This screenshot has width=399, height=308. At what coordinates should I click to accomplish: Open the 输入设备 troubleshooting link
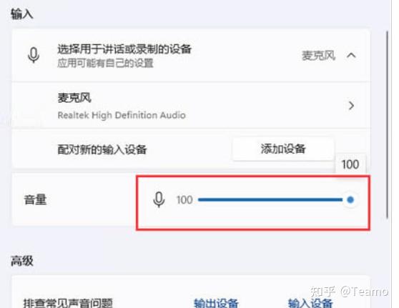[310, 303]
